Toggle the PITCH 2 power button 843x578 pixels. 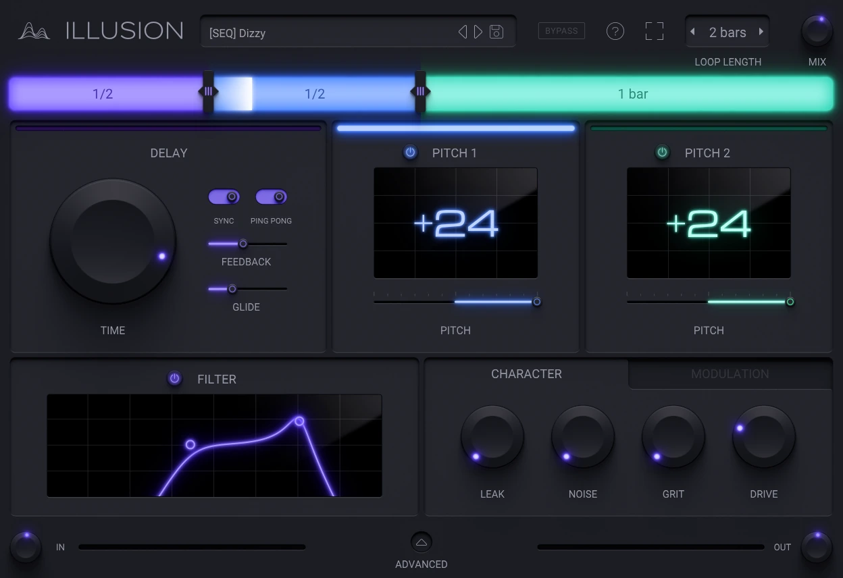[x=662, y=153]
